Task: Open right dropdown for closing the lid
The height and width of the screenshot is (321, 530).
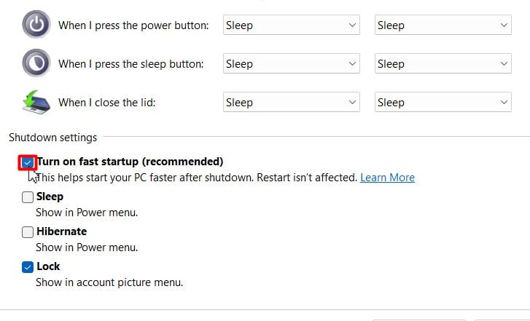Action: [443, 102]
